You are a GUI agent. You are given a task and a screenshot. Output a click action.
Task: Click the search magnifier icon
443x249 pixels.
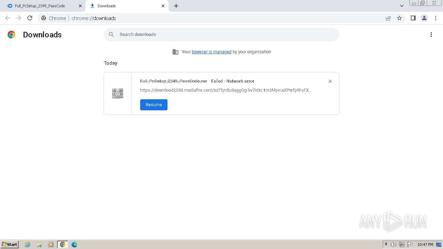(111, 35)
